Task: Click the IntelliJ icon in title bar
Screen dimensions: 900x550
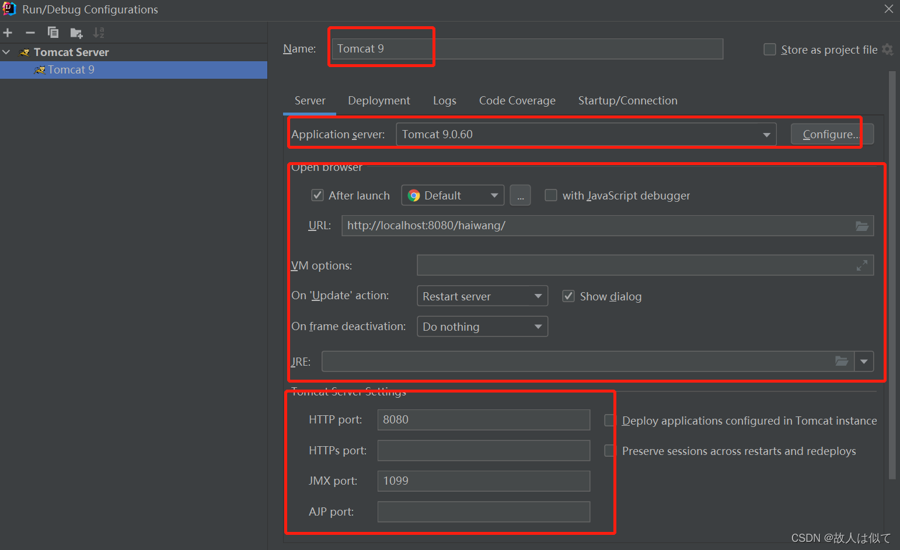Action: [x=10, y=9]
